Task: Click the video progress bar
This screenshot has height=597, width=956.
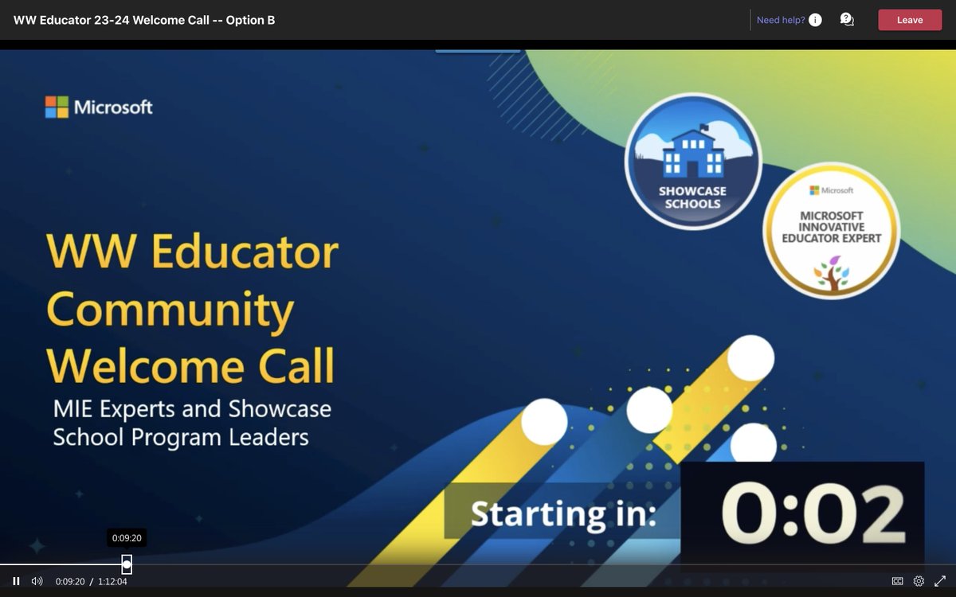Action: click(x=478, y=564)
